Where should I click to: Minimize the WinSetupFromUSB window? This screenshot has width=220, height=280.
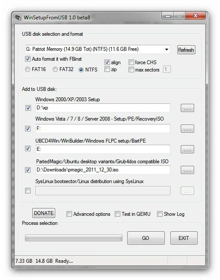coord(168,16)
